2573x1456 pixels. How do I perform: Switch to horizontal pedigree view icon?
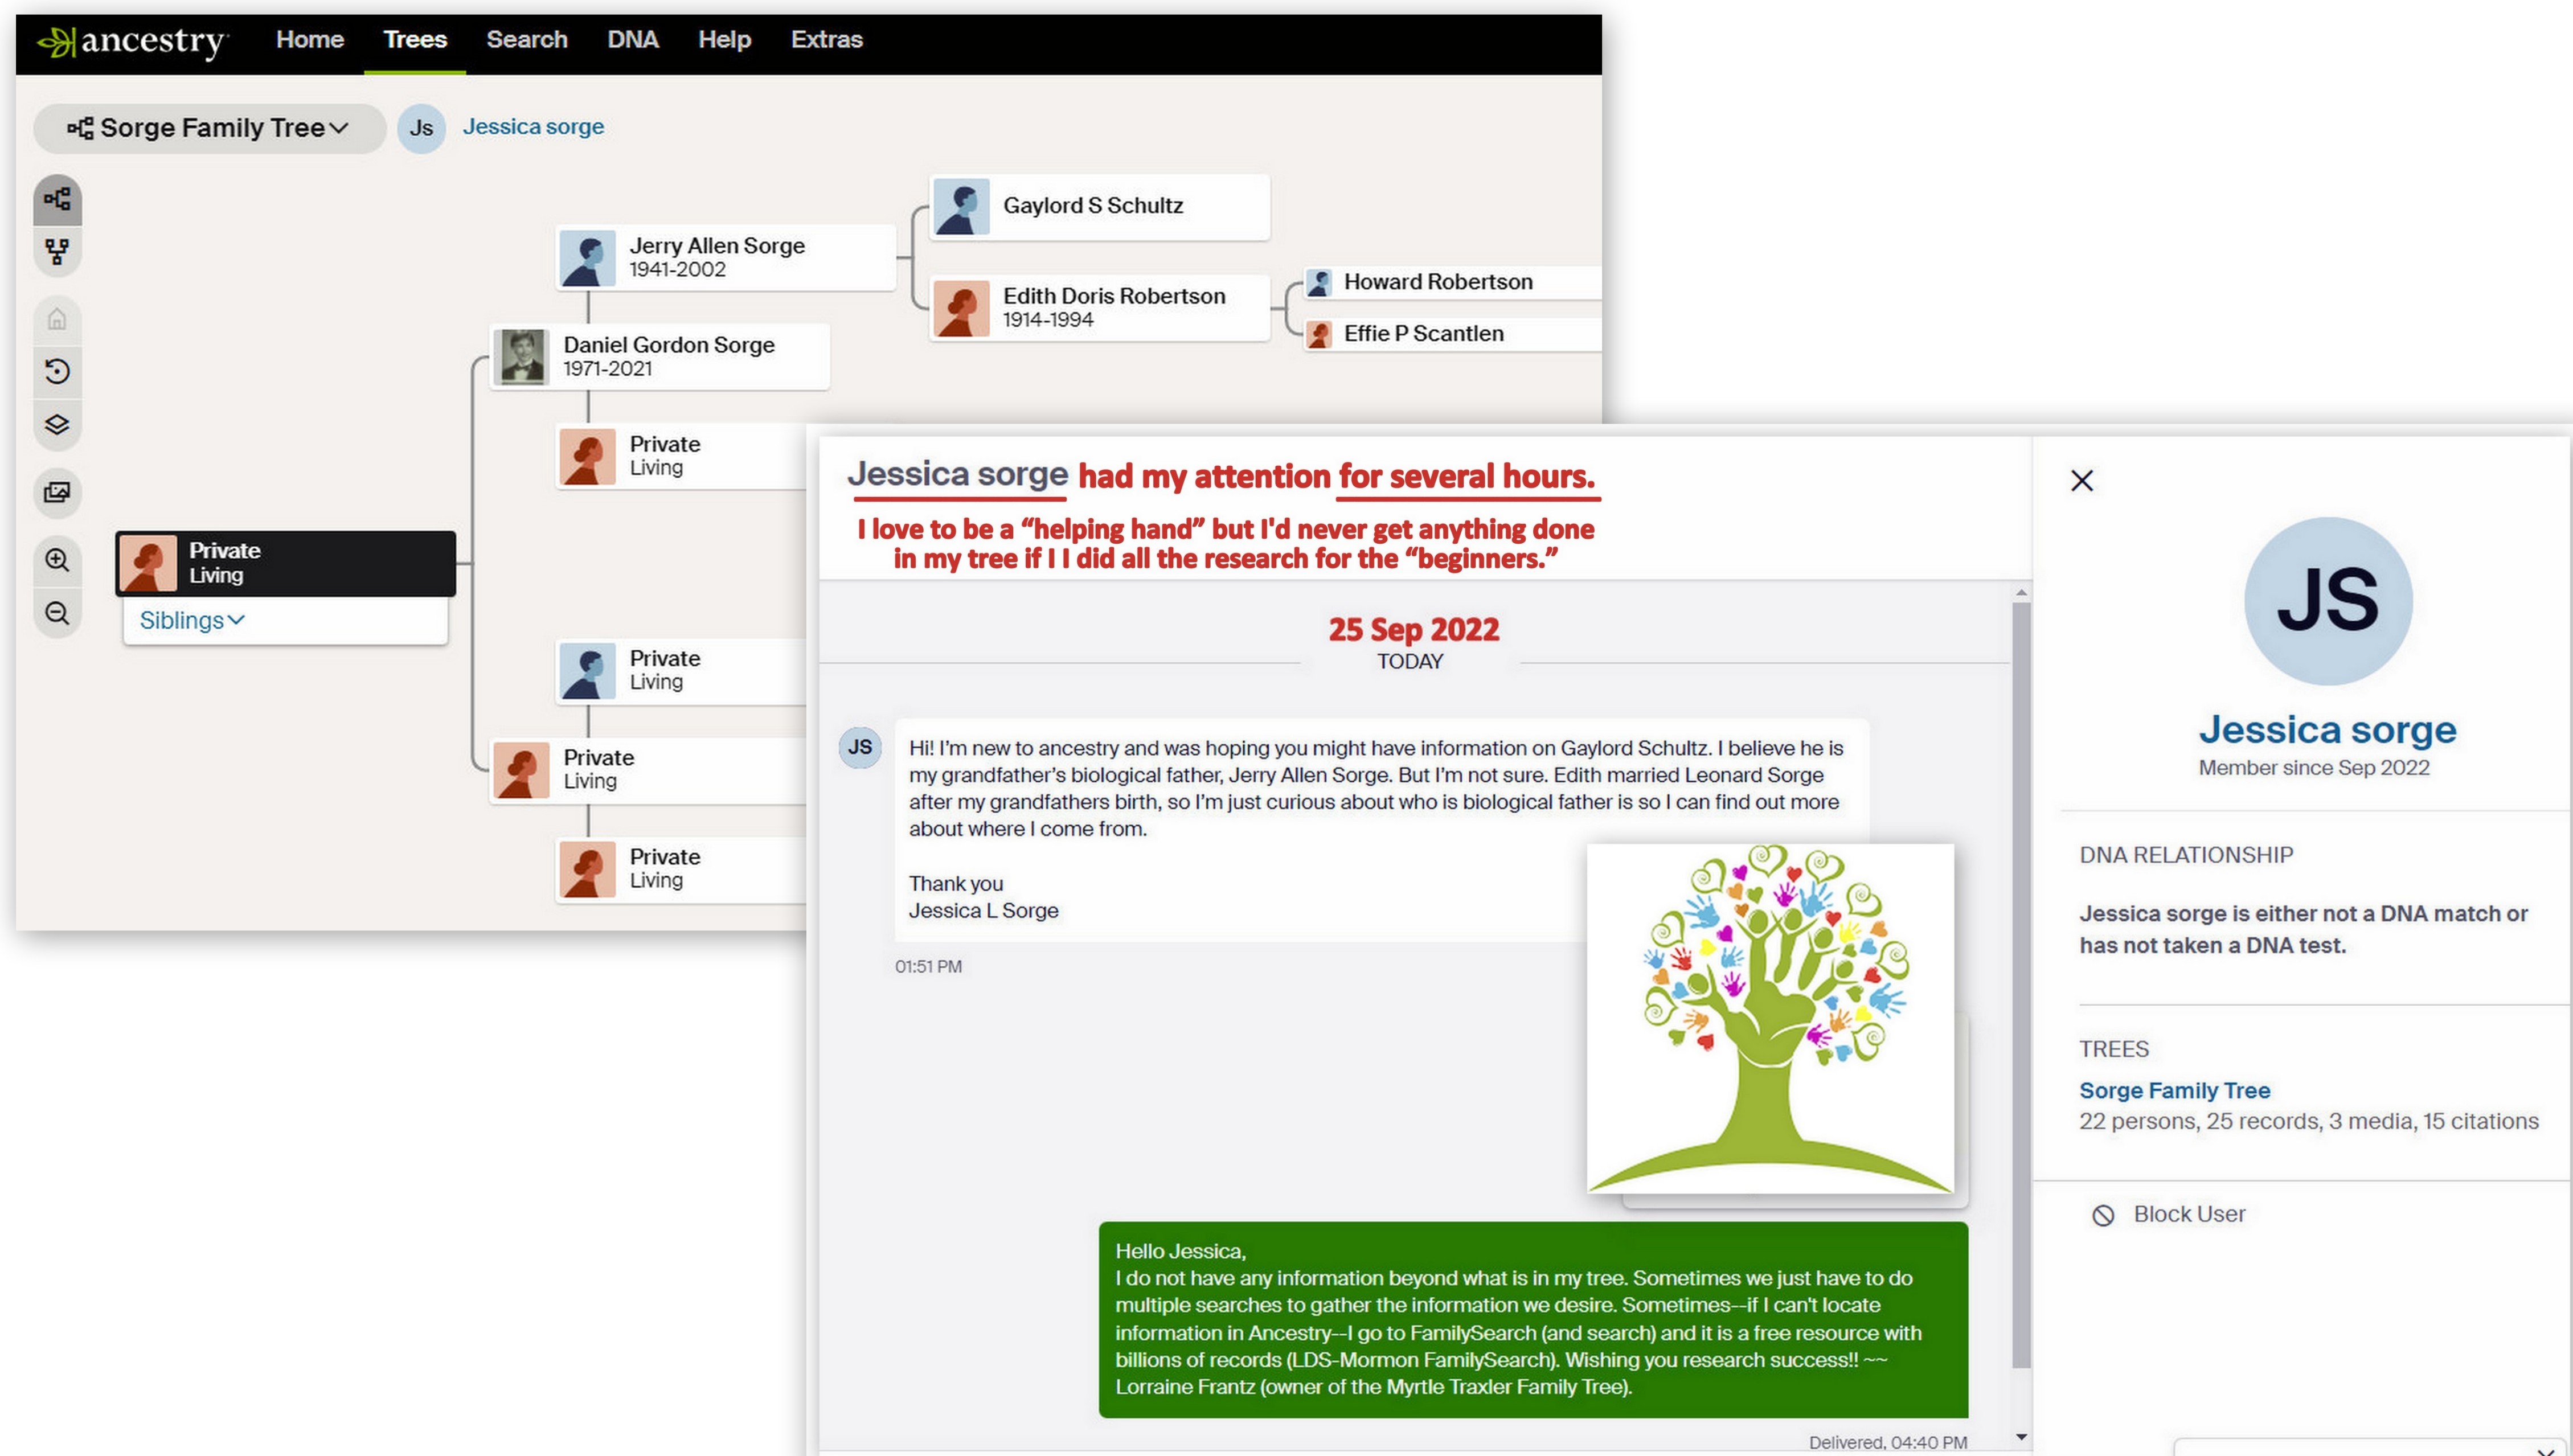coord(57,199)
